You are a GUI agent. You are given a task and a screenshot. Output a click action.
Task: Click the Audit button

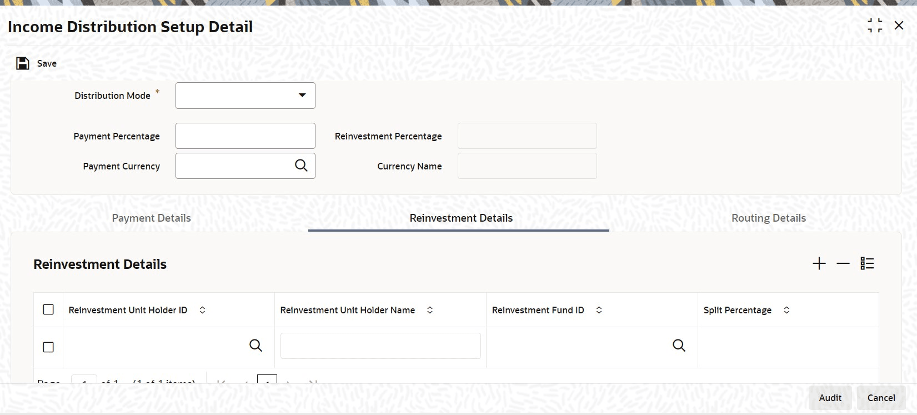click(830, 398)
